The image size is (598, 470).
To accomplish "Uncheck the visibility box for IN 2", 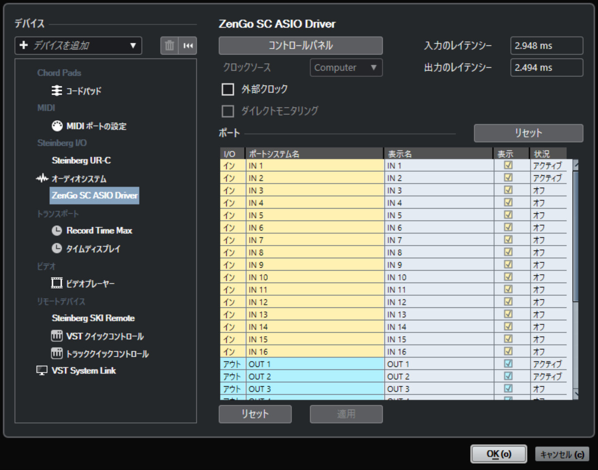I will [509, 178].
